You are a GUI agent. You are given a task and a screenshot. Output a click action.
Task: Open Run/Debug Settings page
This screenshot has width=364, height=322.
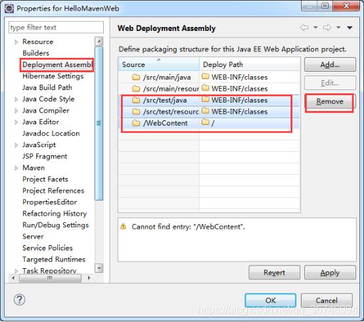[55, 225]
